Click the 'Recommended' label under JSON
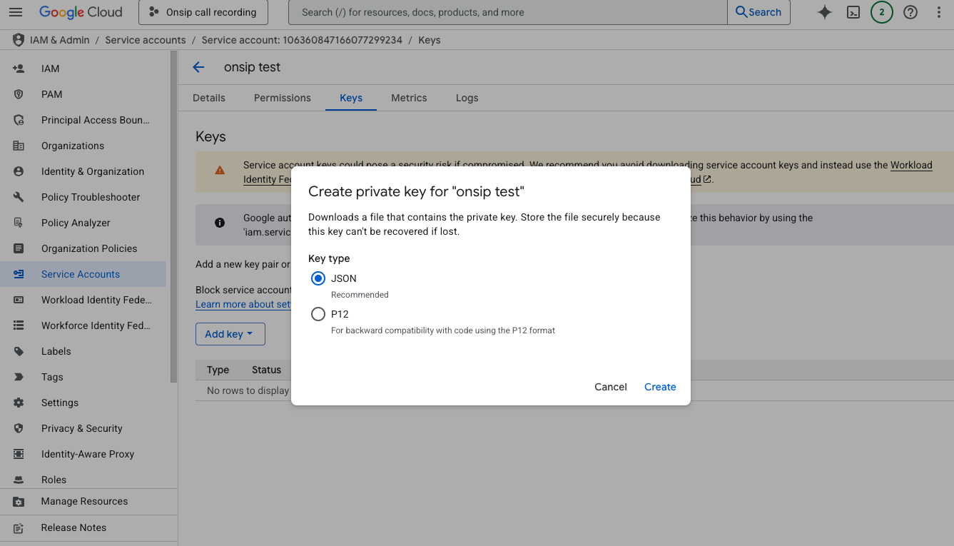 coord(360,295)
